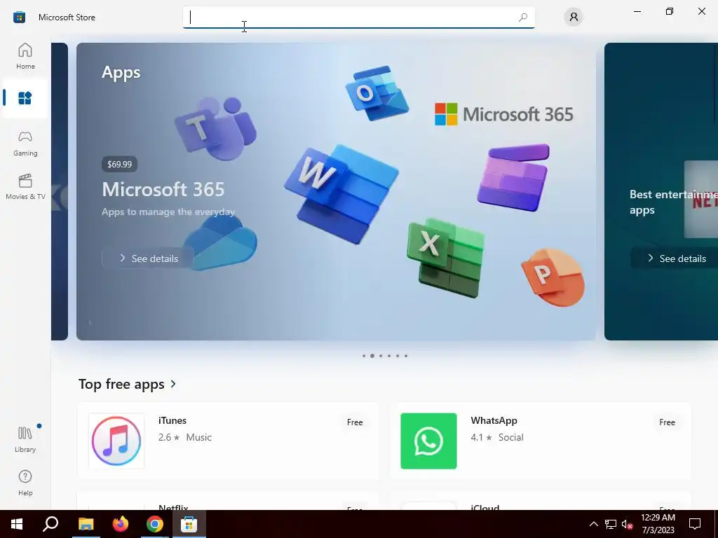Open the Home section in sidebar
The width and height of the screenshot is (718, 538).
click(x=25, y=56)
